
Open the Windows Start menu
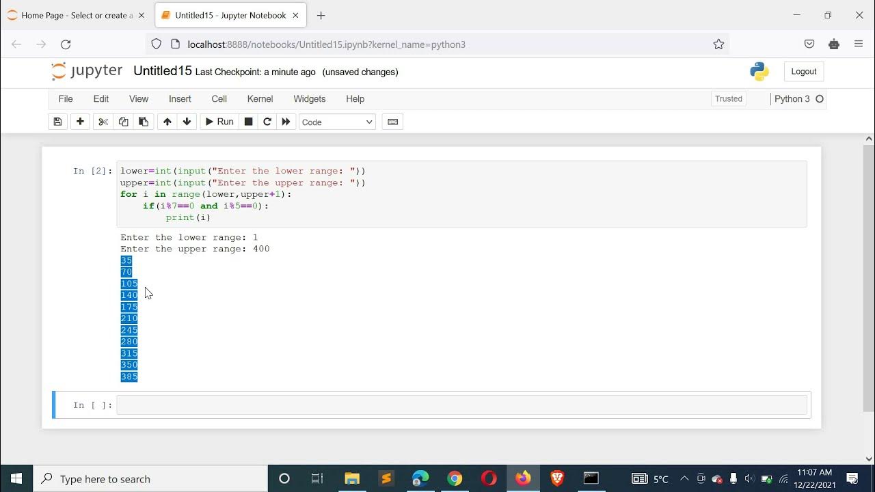pos(16,478)
